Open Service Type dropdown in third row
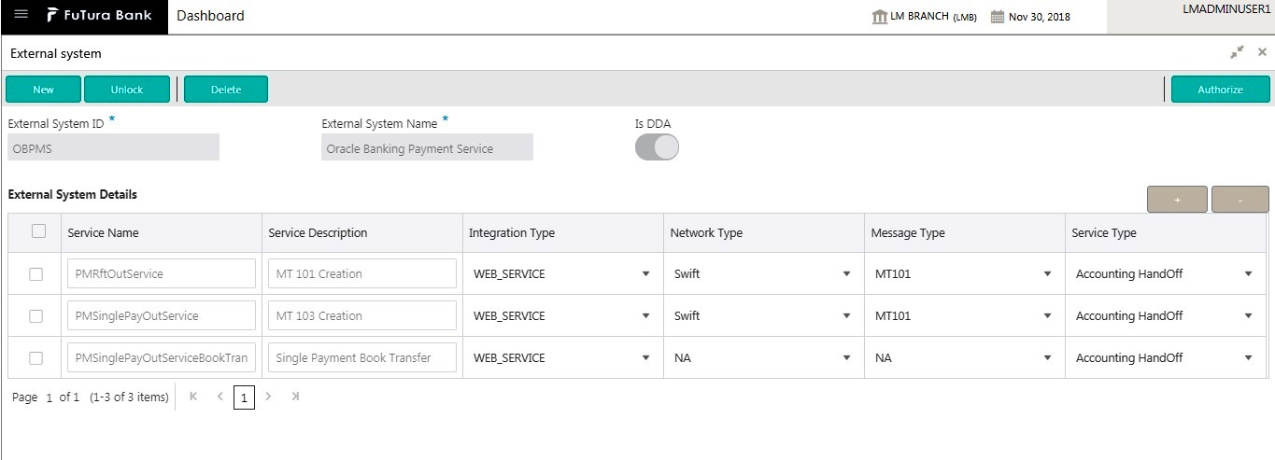1275x460 pixels. [x=1248, y=358]
